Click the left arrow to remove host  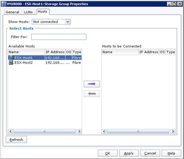91,94
